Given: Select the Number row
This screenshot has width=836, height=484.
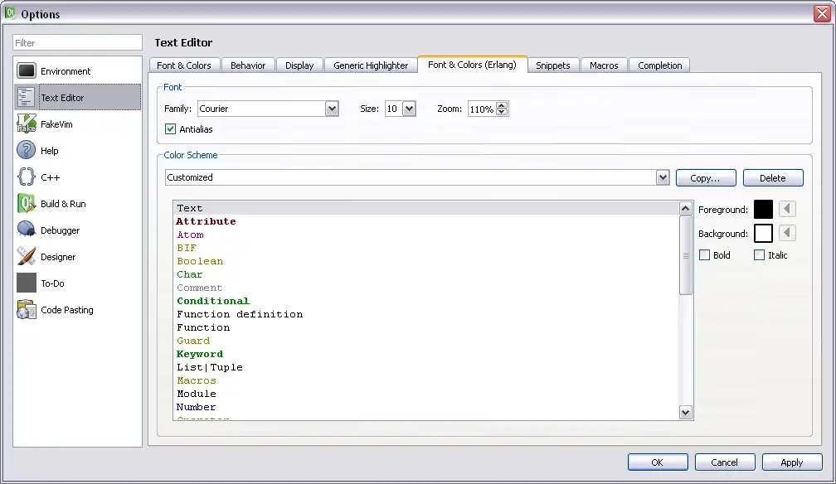Looking at the screenshot, I should coord(426,407).
